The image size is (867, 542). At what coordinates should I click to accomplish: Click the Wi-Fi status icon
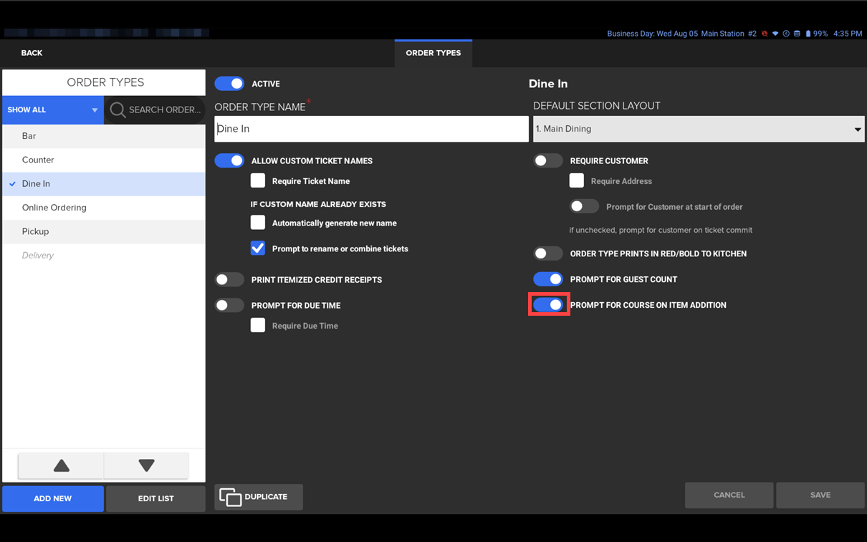775,34
